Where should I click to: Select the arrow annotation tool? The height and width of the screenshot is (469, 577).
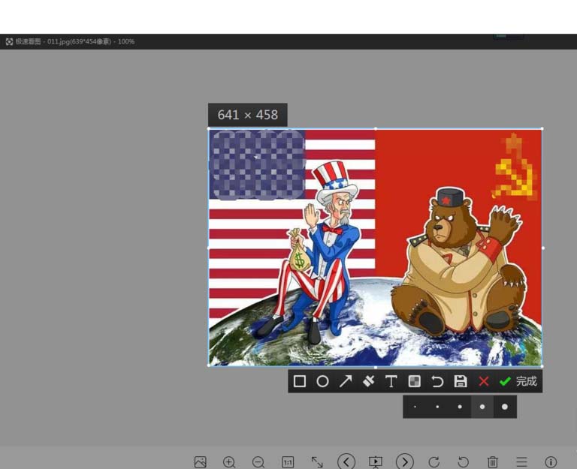(x=346, y=381)
